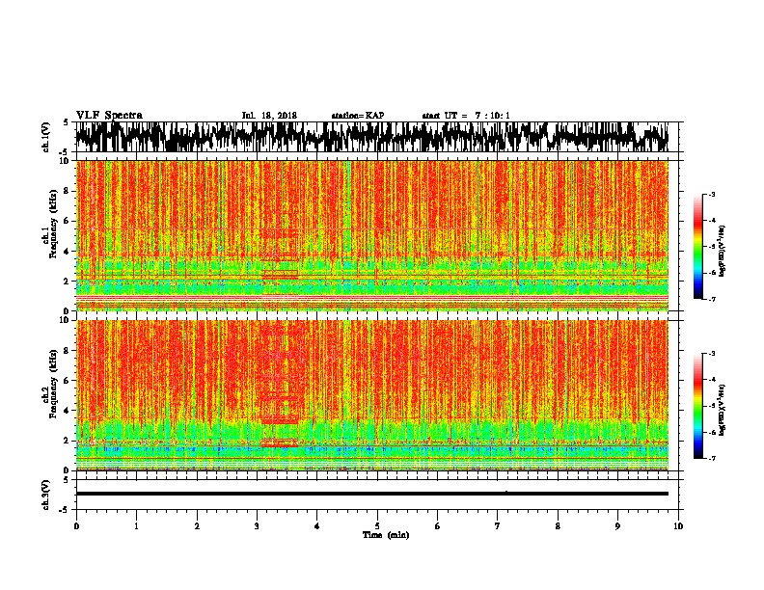The width and height of the screenshot is (764, 590).
Task: Click the -7 label on ch.2 color scale
Action: (x=711, y=458)
